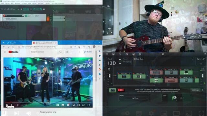Toggle subtitles on the YouTube player

(63, 105)
